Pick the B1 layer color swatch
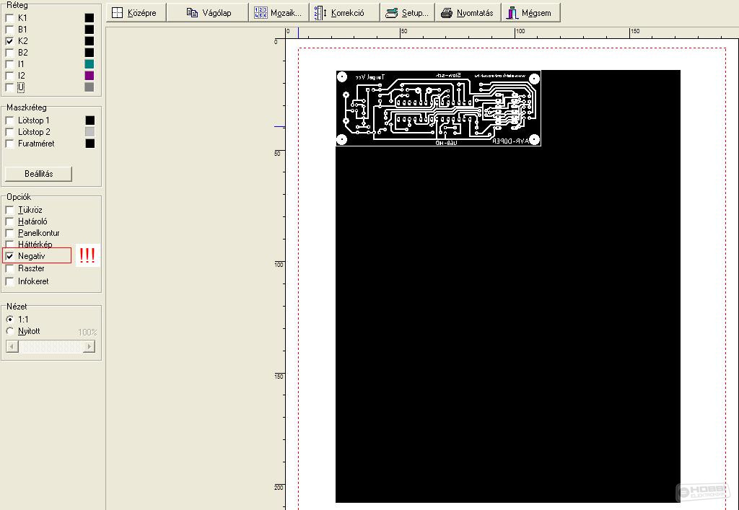 click(x=89, y=29)
